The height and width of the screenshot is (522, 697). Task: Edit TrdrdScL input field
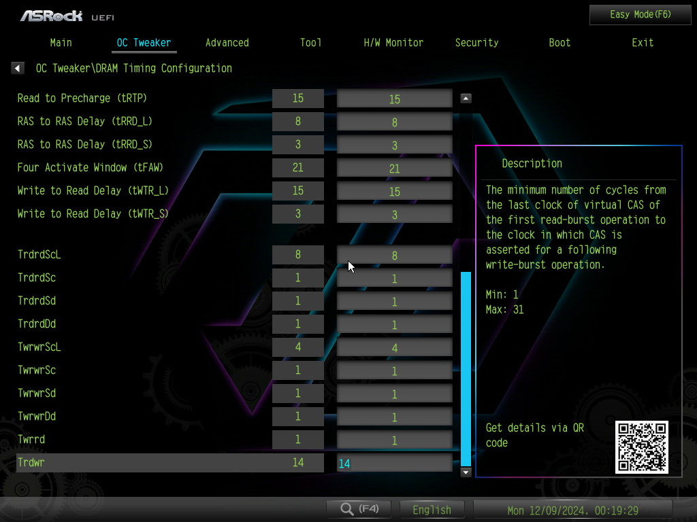pos(394,255)
